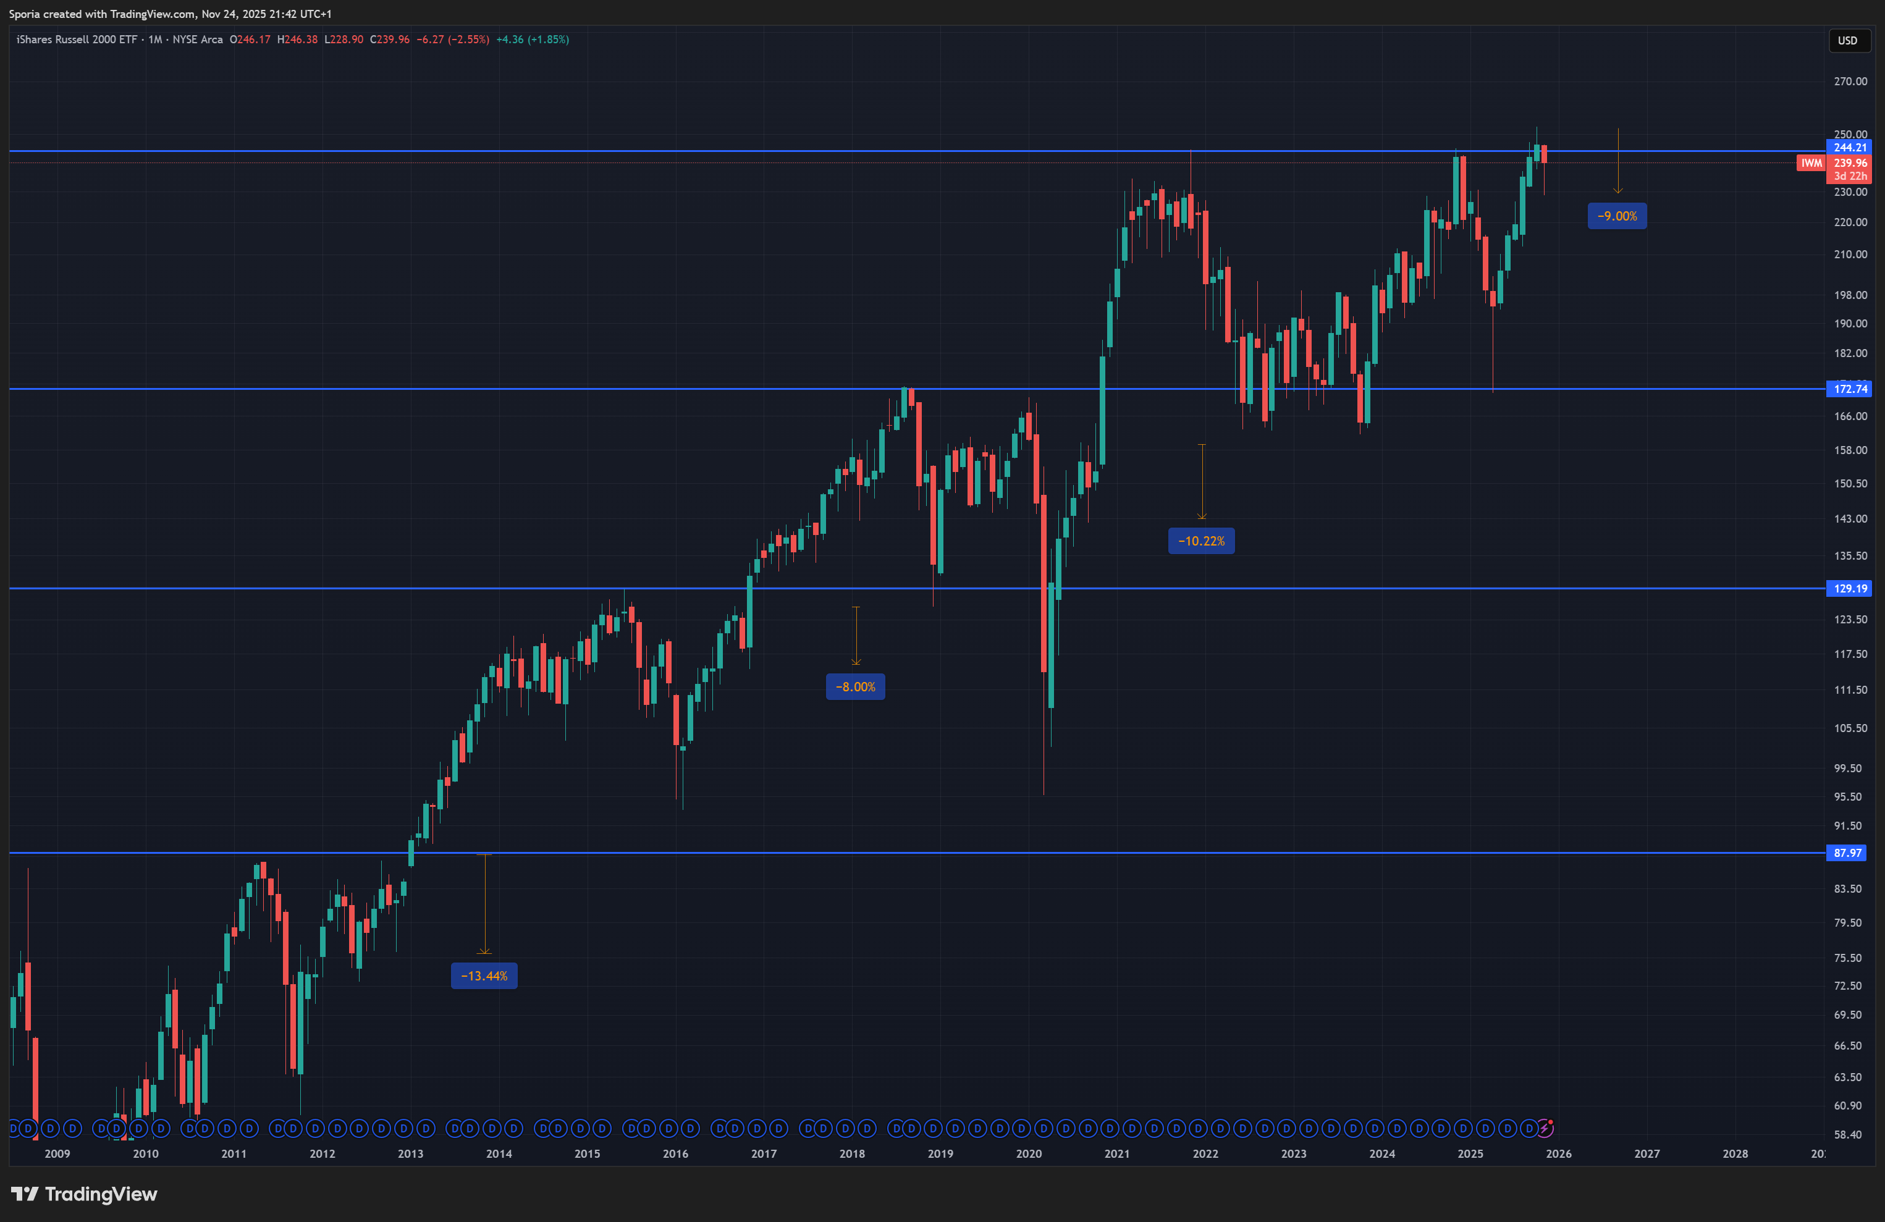Click the 198.00 price scale label
The image size is (1885, 1222).
(1850, 295)
